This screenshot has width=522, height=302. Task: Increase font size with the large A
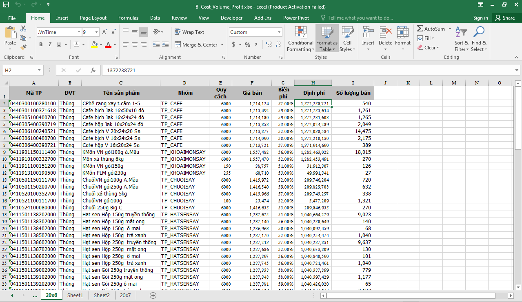point(104,32)
